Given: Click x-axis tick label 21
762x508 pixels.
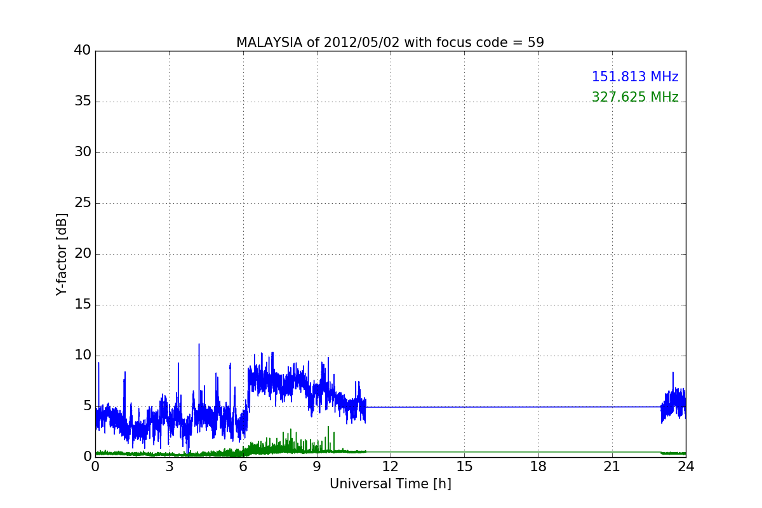Looking at the screenshot, I should click(x=612, y=467).
